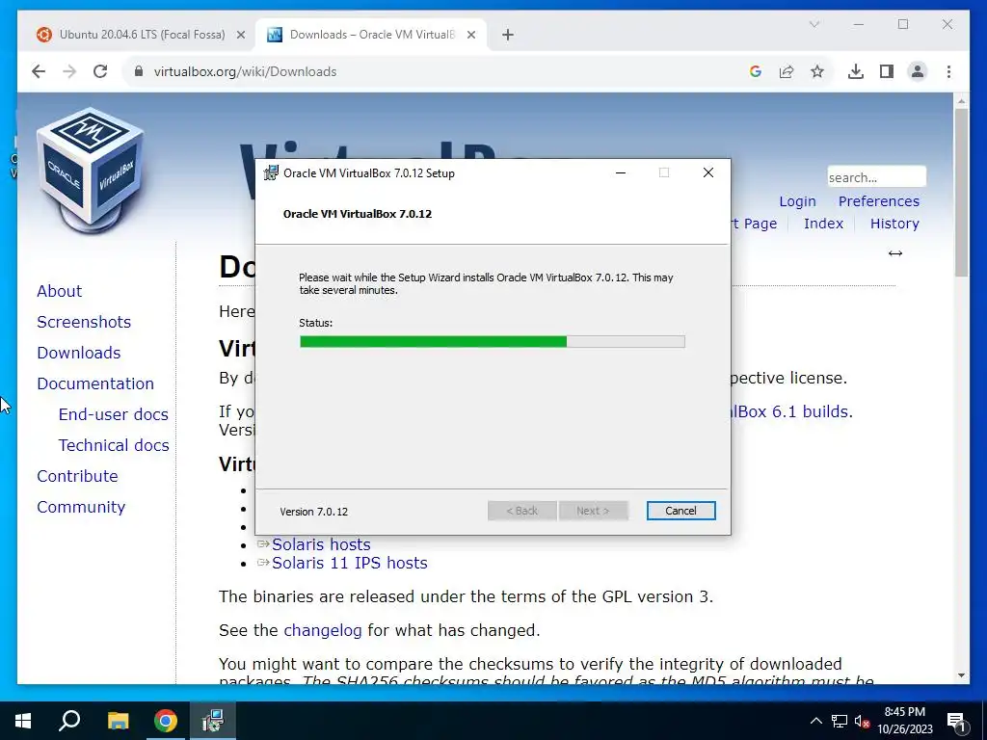Click the disabled Back button in setup
Screen dimensions: 987x740
(521, 511)
